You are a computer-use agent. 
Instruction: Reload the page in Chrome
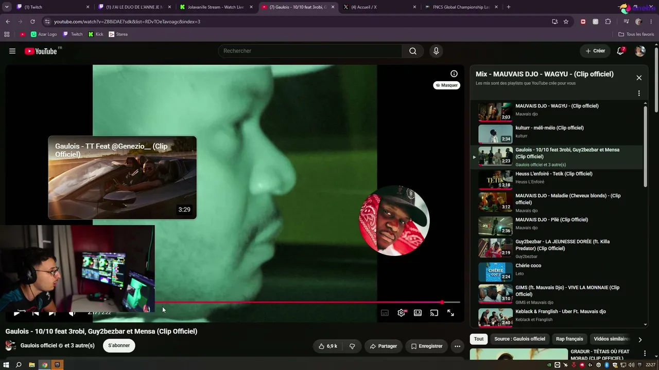coord(32,22)
